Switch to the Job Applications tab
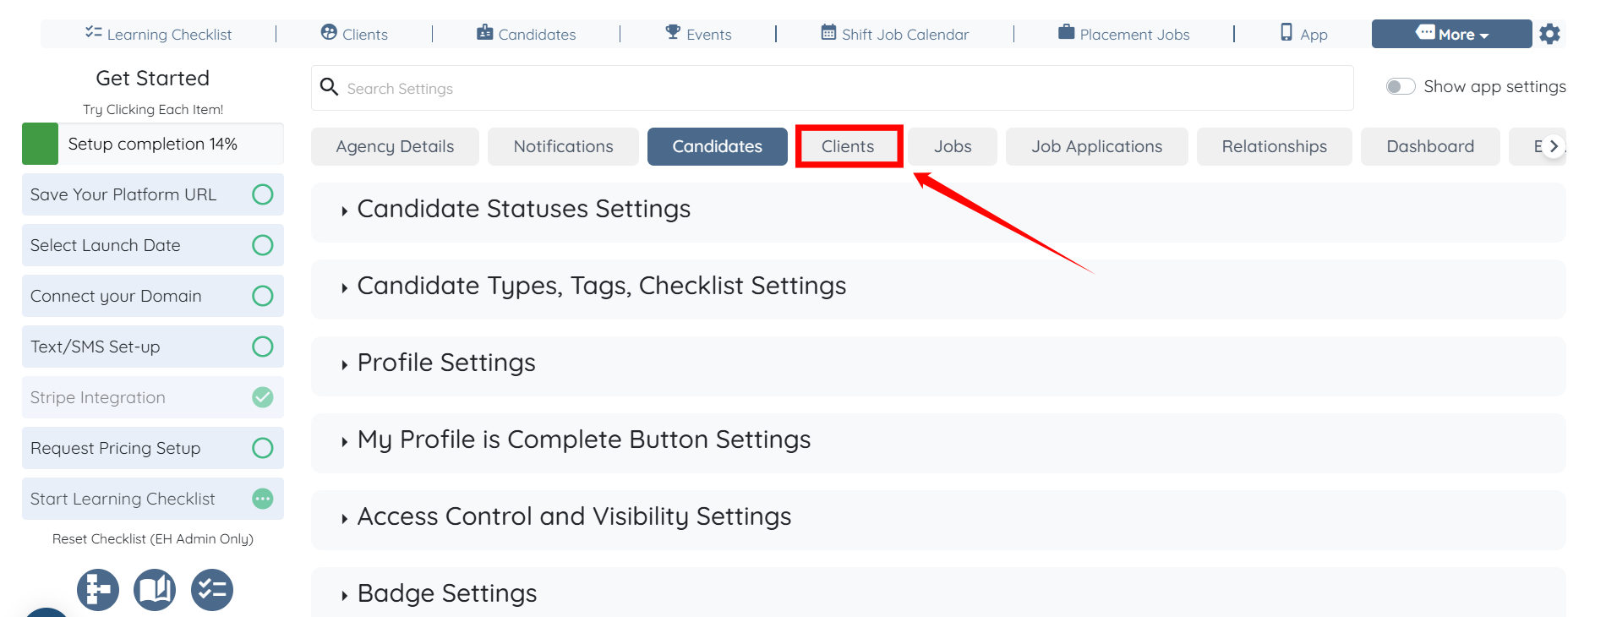This screenshot has width=1606, height=617. pos(1097,146)
